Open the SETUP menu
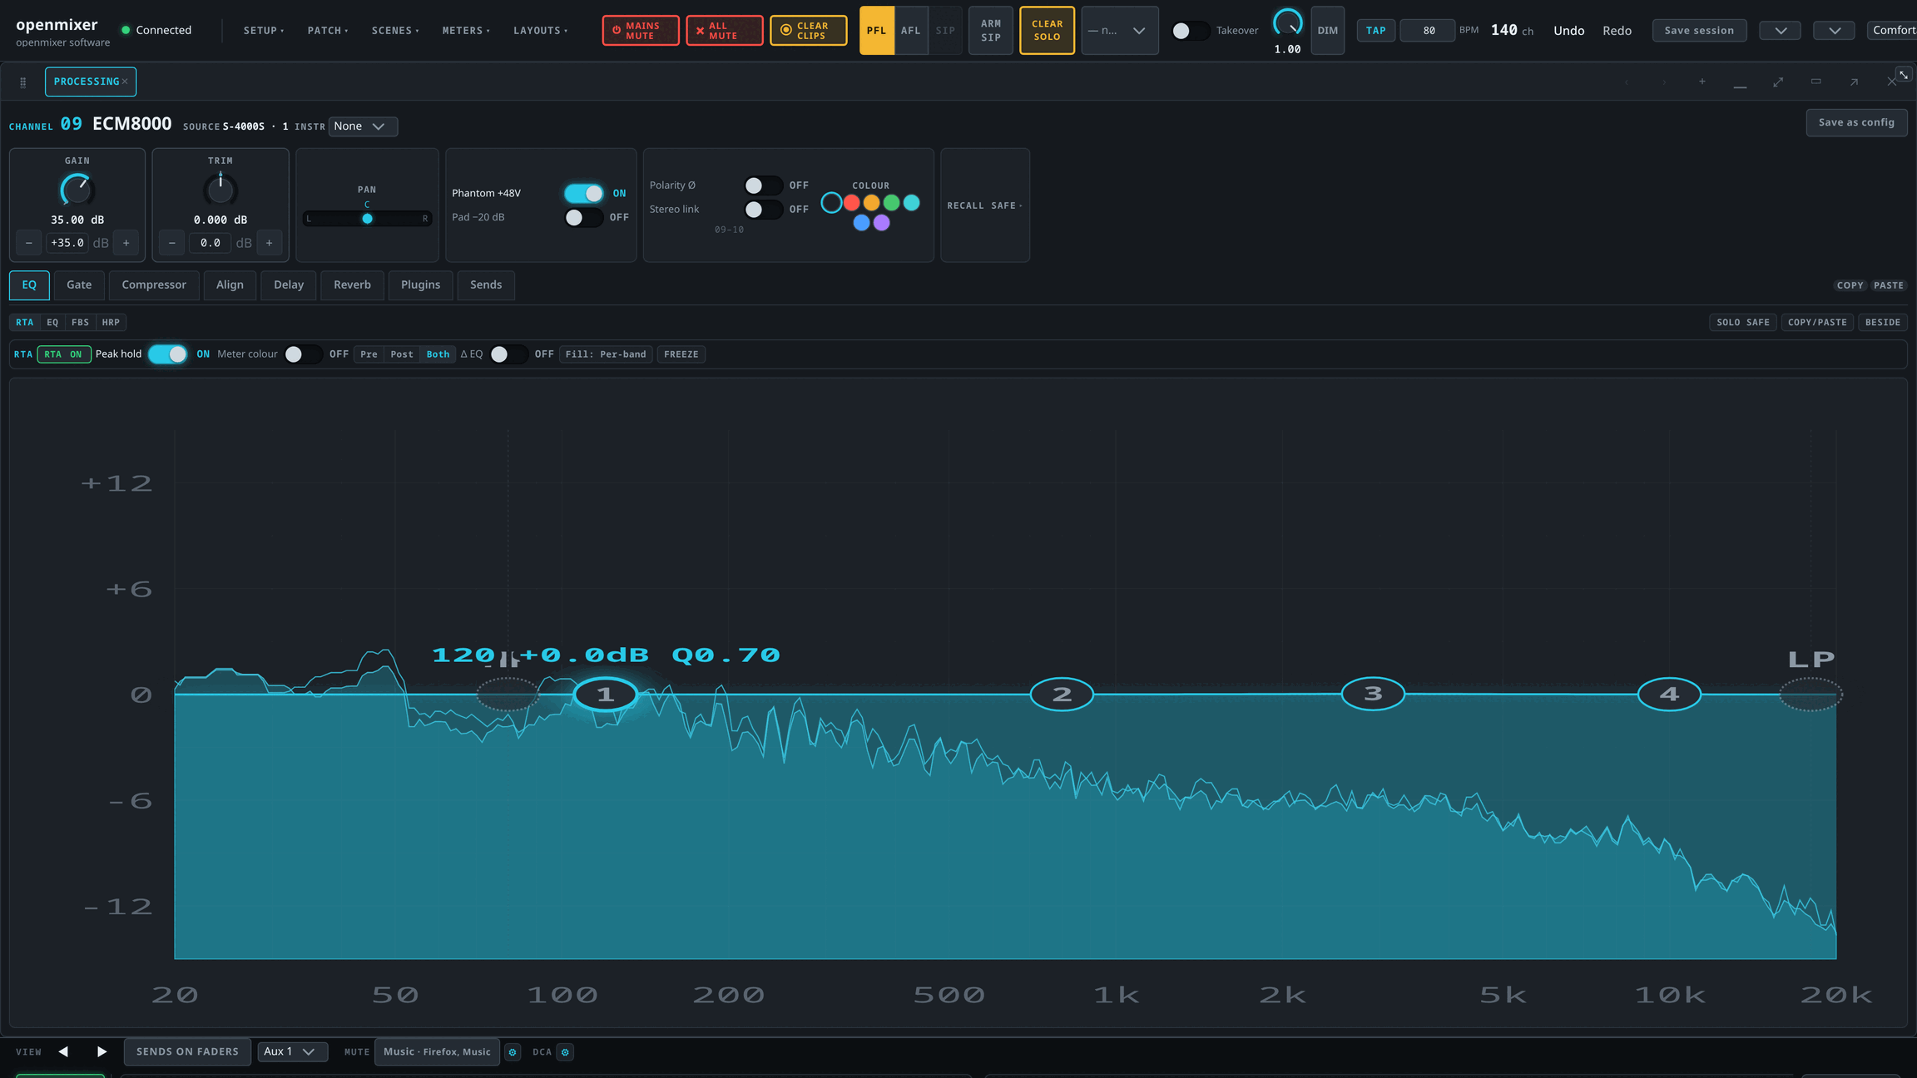The width and height of the screenshot is (1917, 1078). 264,31
